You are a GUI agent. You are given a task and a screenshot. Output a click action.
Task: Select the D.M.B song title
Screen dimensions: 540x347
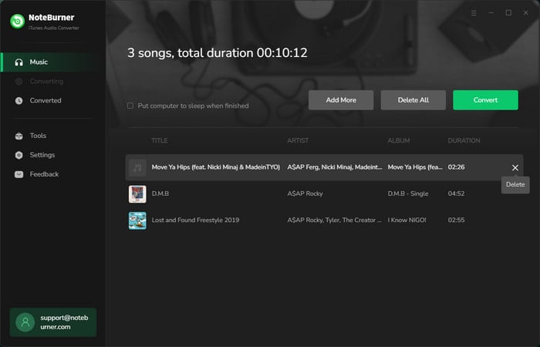pos(160,194)
